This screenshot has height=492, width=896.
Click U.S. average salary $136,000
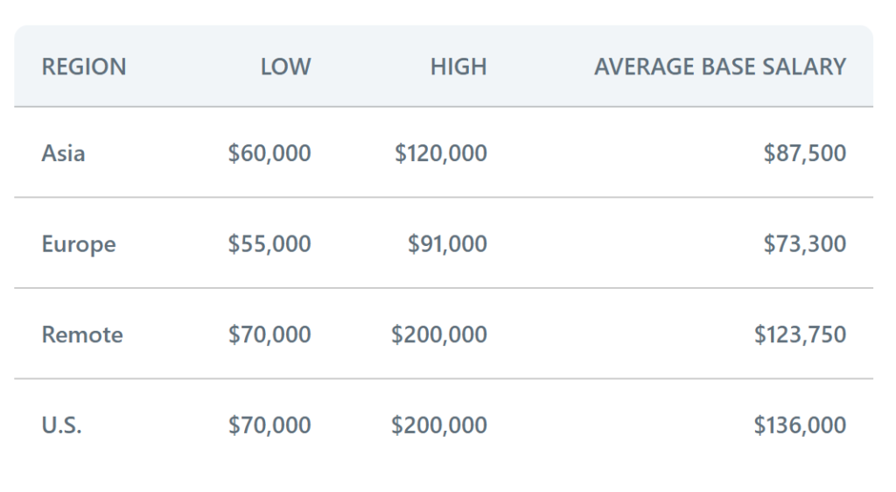800,425
